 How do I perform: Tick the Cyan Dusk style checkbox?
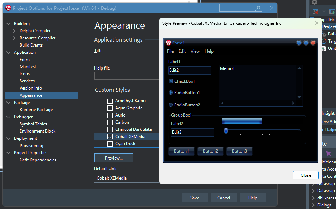tap(110, 144)
